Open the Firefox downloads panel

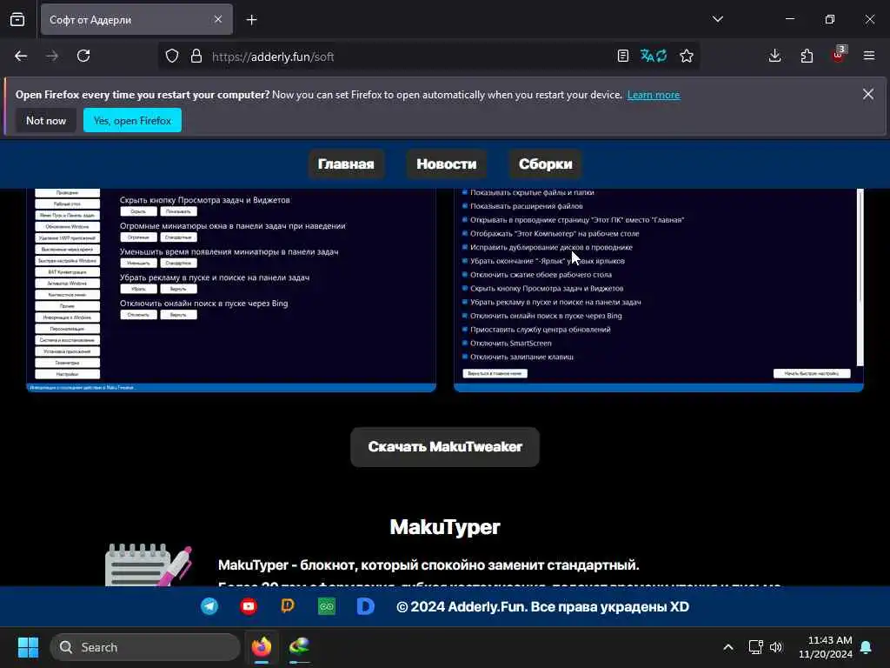(774, 56)
